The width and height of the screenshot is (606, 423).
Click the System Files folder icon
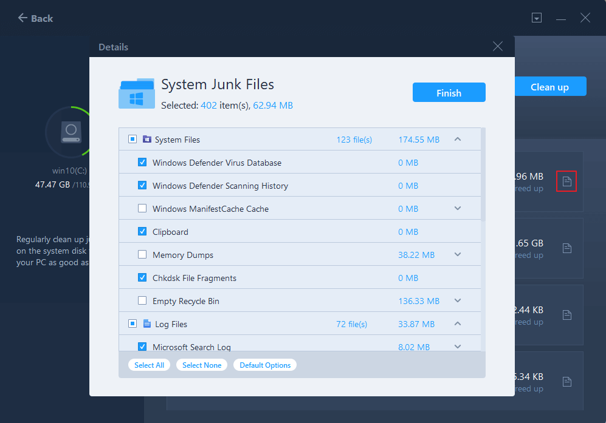(x=147, y=139)
